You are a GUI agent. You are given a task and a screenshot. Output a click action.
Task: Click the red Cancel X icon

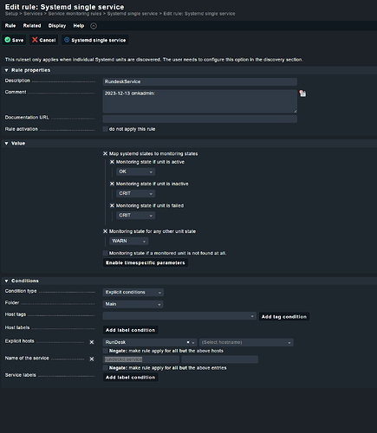(x=35, y=40)
